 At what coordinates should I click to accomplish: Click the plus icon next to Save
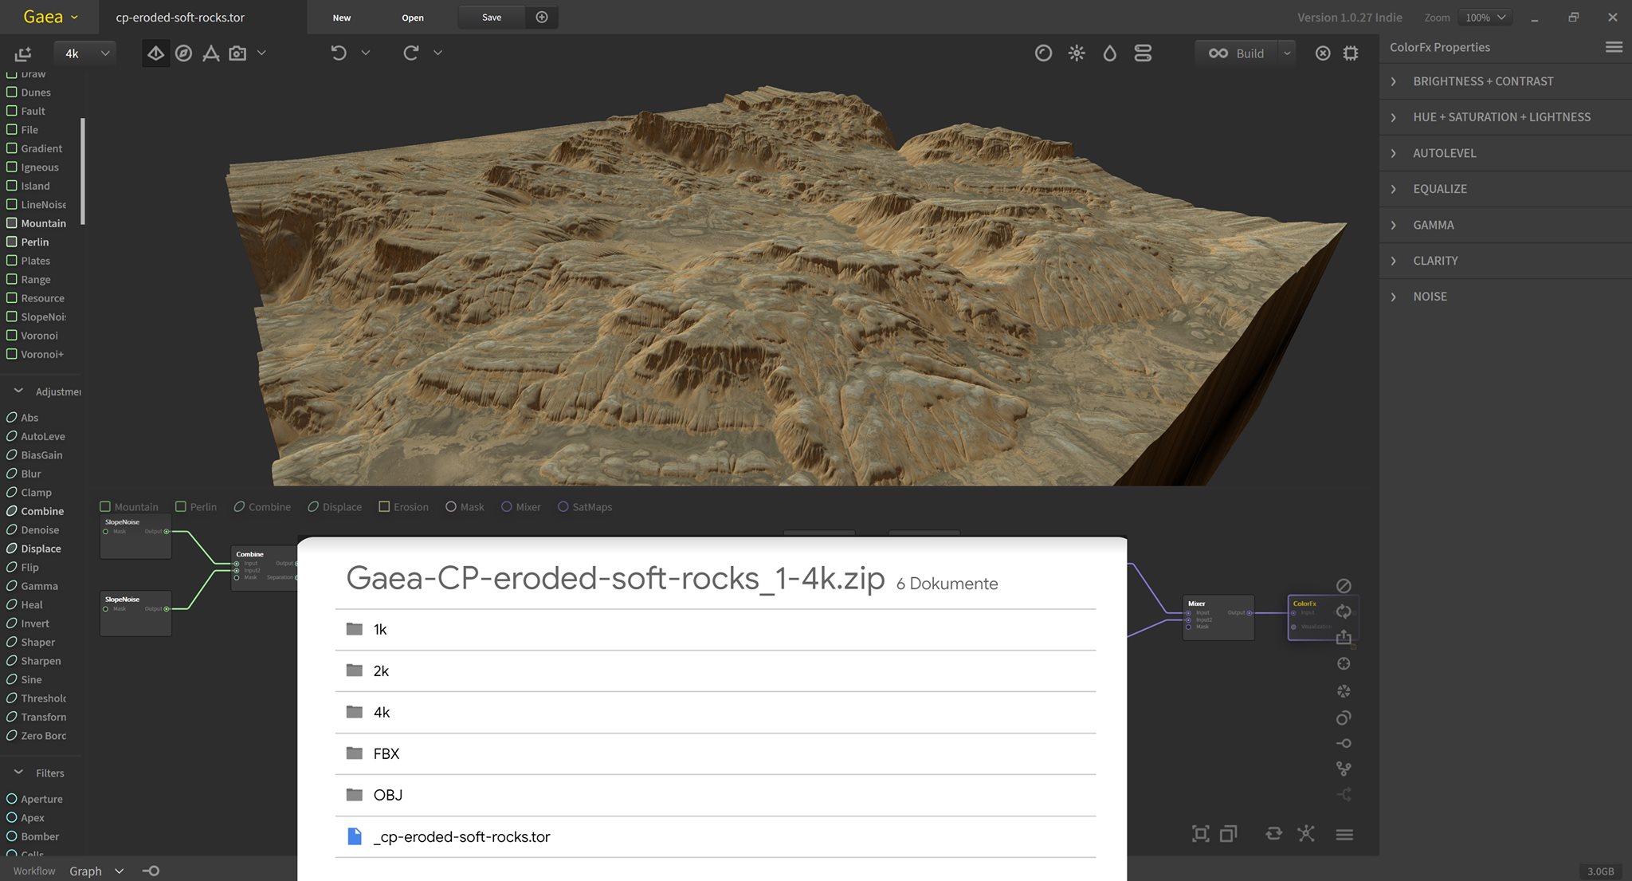coord(542,18)
